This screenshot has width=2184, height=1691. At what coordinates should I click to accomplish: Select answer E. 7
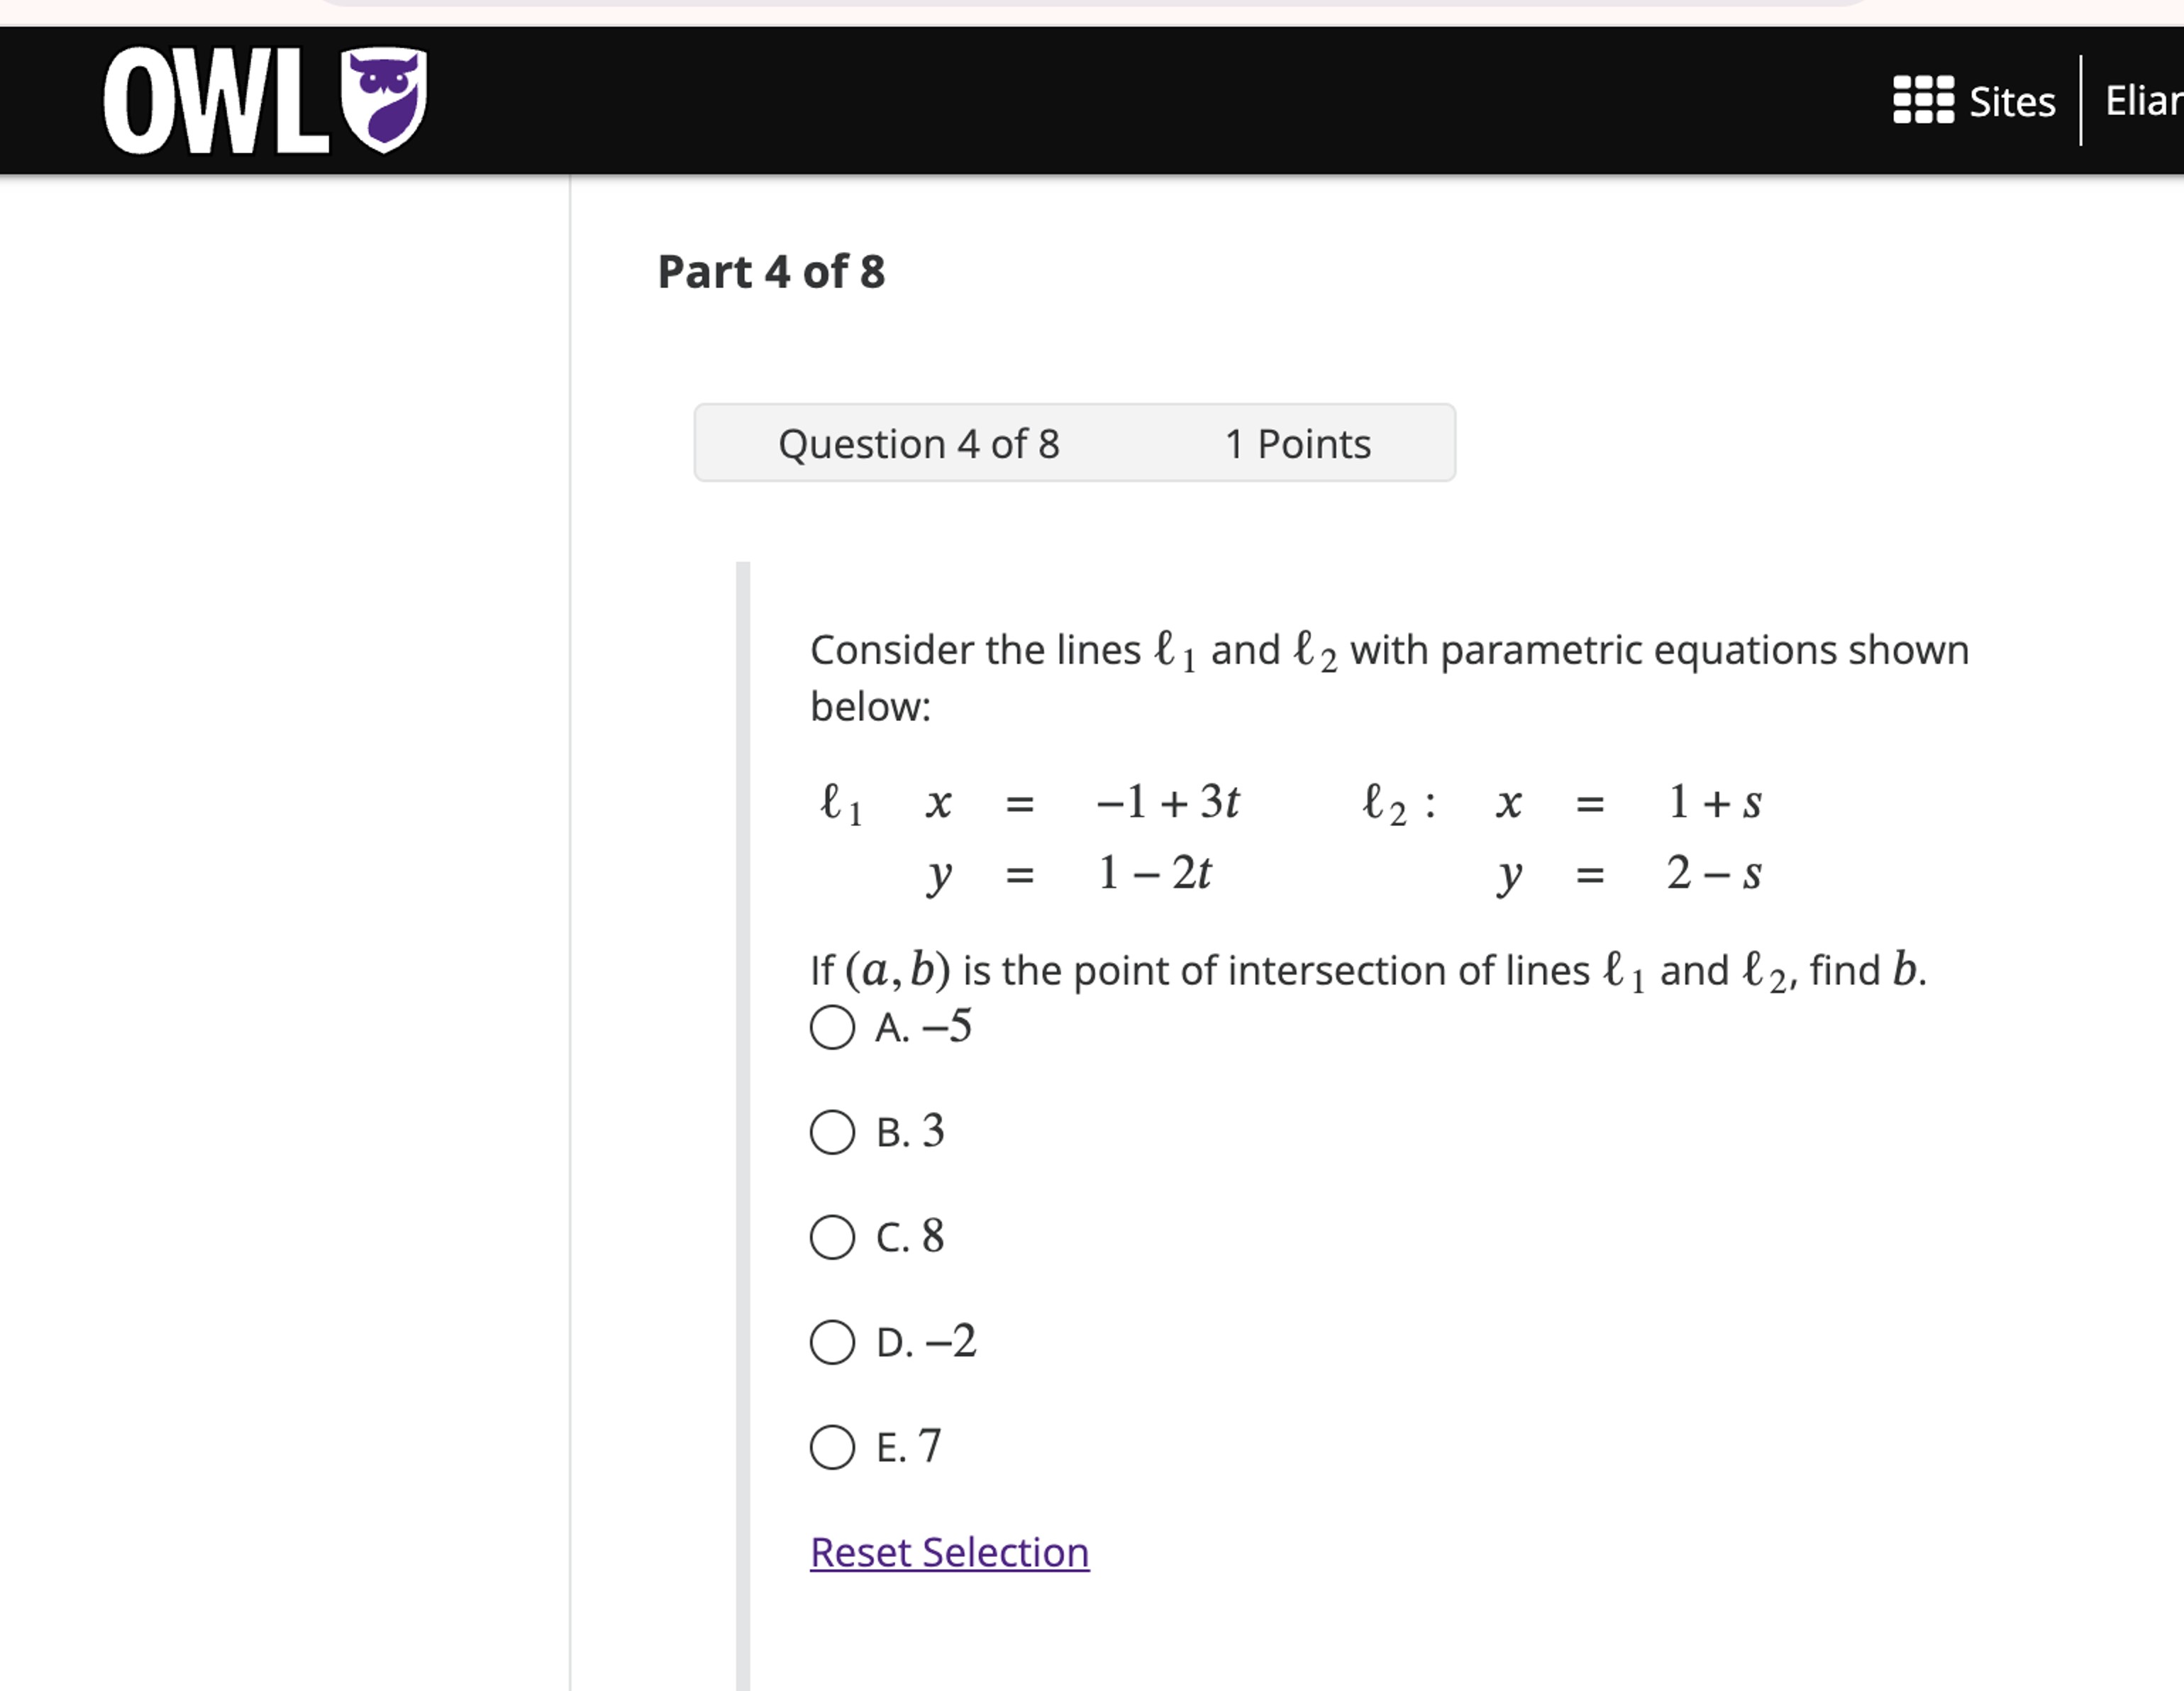831,1446
